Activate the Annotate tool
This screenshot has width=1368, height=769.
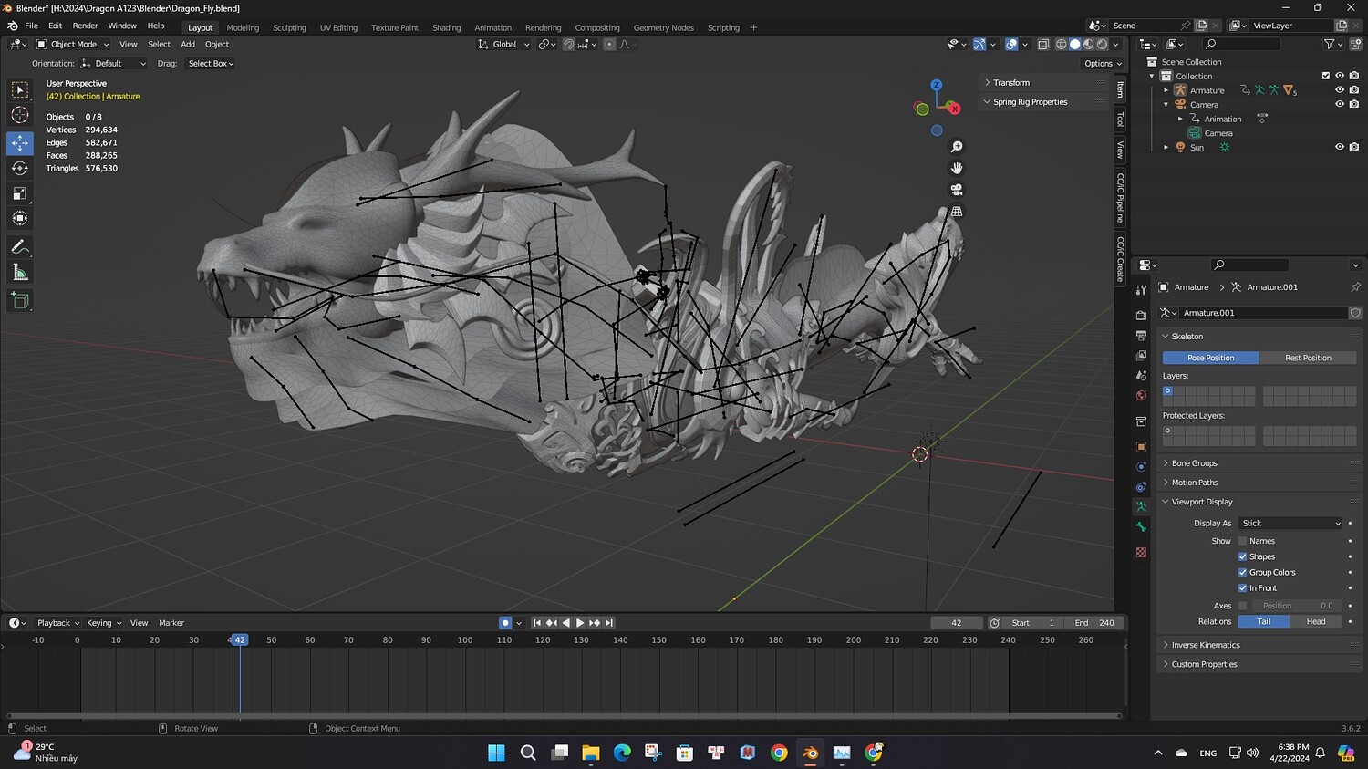(x=19, y=247)
